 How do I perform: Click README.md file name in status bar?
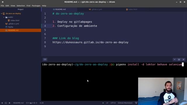pos(18,103)
